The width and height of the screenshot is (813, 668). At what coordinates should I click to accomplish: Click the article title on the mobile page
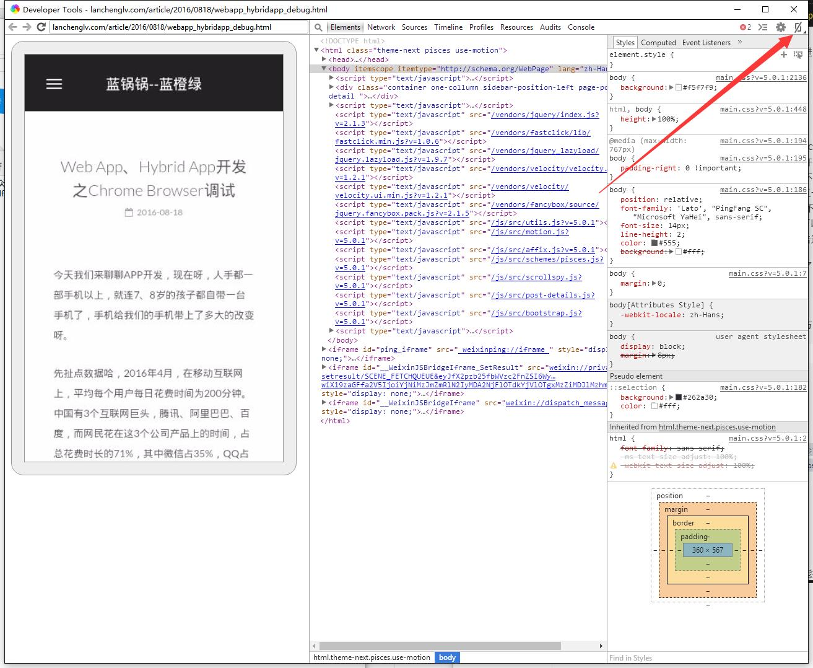pyautogui.click(x=154, y=178)
